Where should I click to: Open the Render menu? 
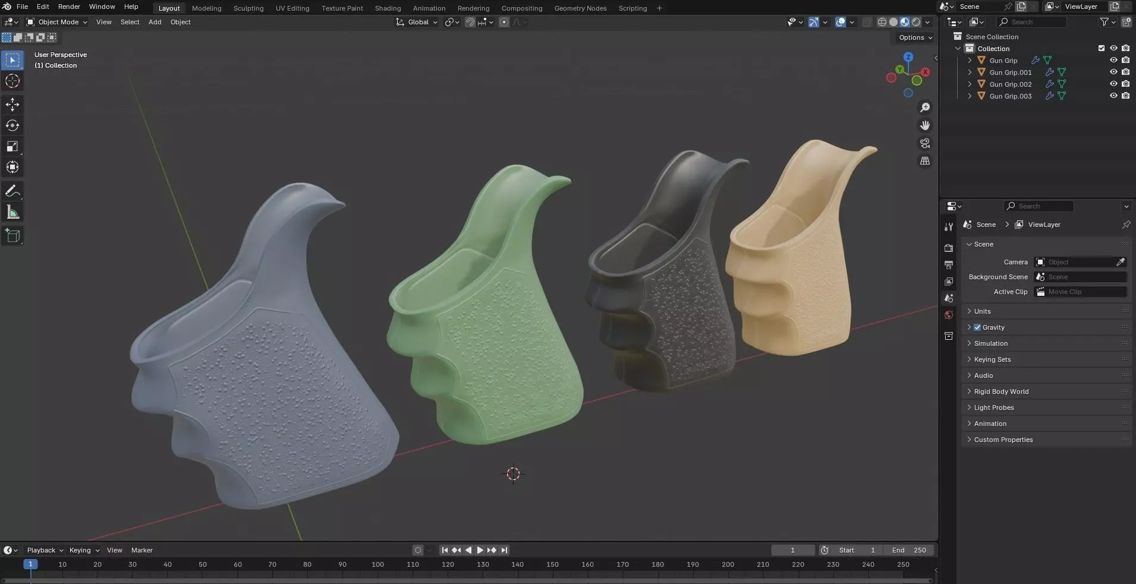coord(69,7)
